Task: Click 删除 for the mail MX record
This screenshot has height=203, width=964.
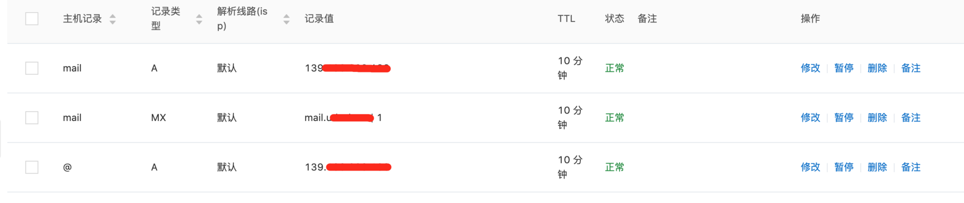Action: [x=877, y=117]
